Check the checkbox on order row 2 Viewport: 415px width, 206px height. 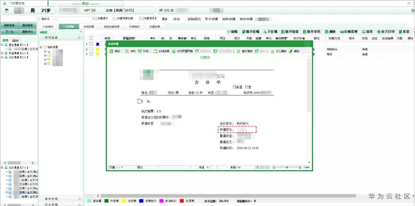[91, 49]
